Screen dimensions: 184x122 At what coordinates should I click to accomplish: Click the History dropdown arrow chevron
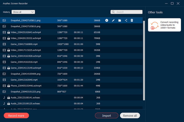(x=33, y=12)
